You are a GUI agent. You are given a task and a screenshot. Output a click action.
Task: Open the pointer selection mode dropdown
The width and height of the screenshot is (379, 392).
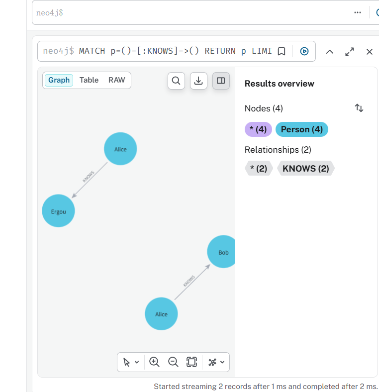[131, 362]
